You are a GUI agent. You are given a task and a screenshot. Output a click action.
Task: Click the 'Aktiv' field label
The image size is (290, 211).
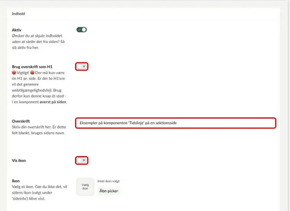point(17,30)
